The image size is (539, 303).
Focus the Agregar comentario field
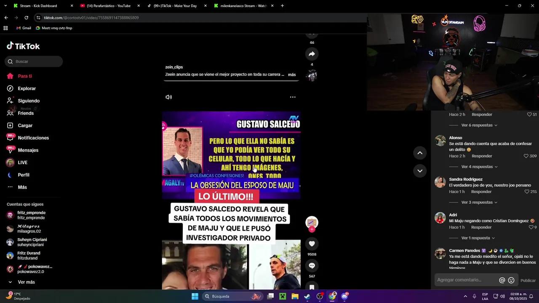467,280
